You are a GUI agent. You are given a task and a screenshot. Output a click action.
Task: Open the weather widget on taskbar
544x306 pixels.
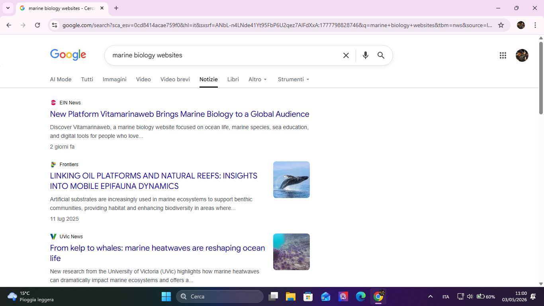point(30,296)
